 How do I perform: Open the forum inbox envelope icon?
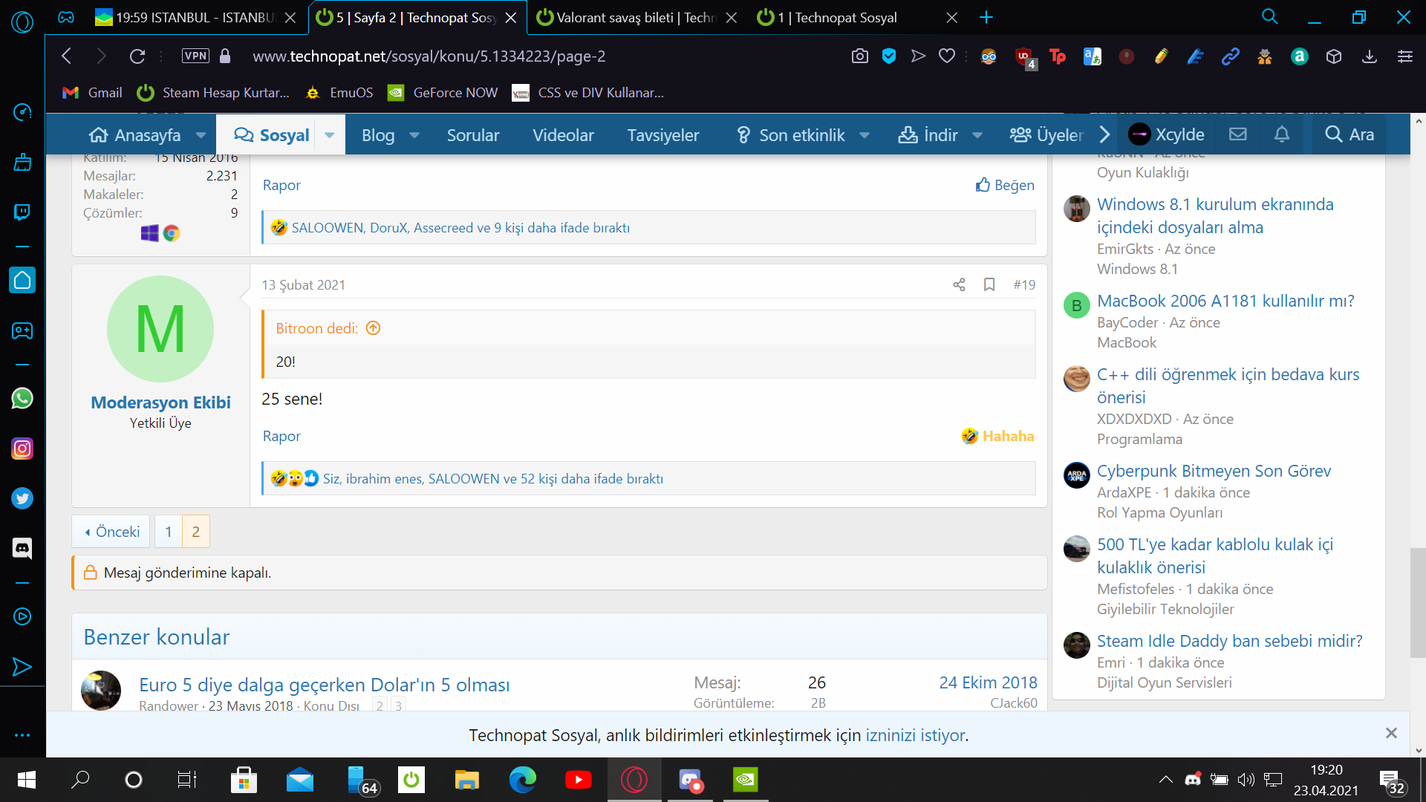click(x=1237, y=134)
